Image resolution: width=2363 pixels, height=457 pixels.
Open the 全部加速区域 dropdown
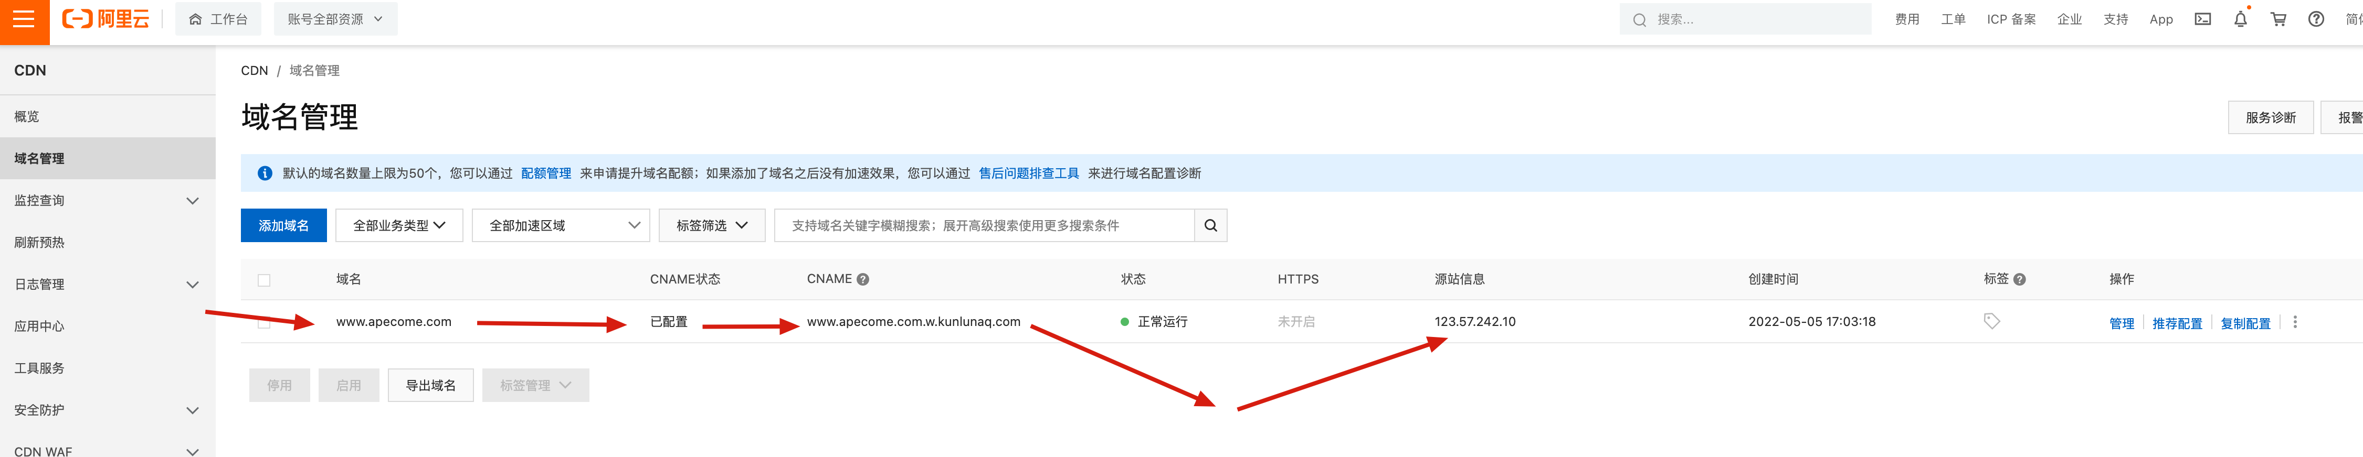(561, 225)
